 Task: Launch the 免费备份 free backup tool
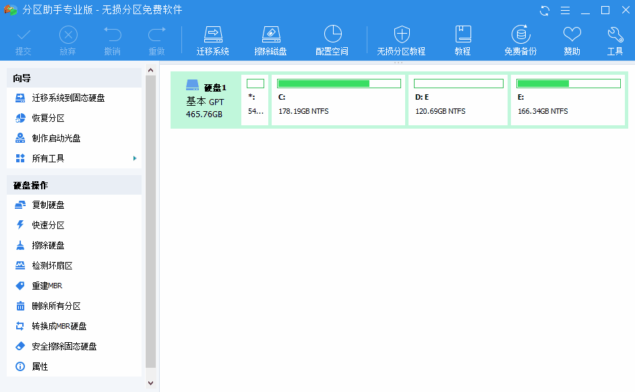coord(521,40)
